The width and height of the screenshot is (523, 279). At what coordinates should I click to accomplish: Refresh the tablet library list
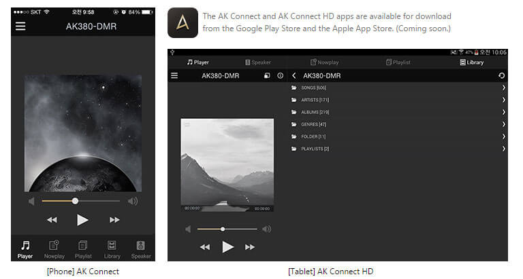(501, 75)
